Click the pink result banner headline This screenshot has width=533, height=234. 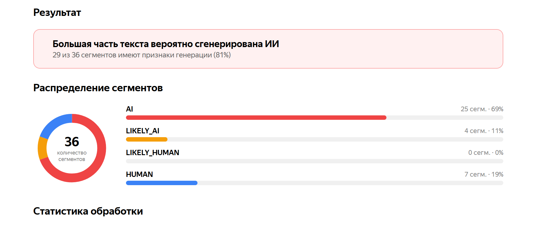pyautogui.click(x=166, y=44)
